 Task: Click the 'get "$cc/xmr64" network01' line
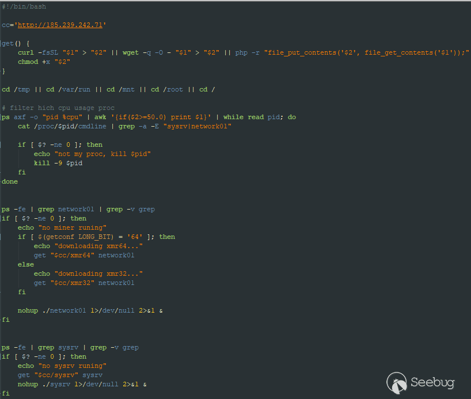pyautogui.click(x=84, y=256)
